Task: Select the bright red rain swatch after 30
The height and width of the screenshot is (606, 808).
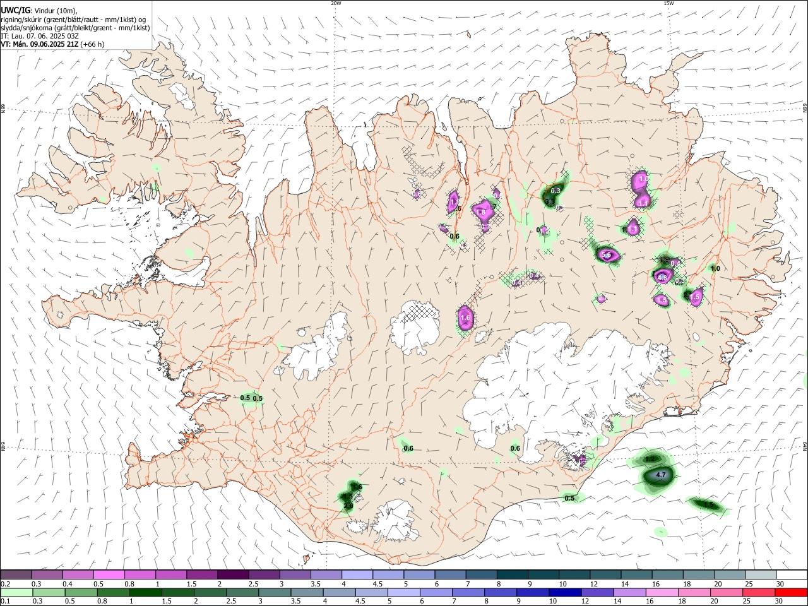Action: coord(791,592)
